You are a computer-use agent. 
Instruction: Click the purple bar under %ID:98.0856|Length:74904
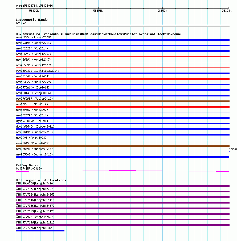(122, 186)
